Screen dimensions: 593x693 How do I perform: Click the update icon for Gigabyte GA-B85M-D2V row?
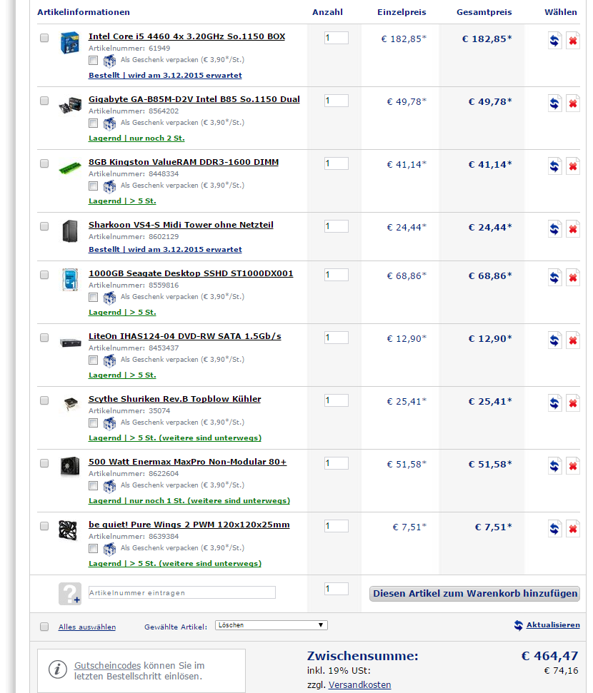point(554,103)
